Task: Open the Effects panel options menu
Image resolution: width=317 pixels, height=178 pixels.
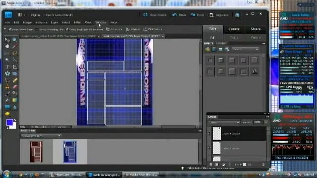Action: pos(264,43)
